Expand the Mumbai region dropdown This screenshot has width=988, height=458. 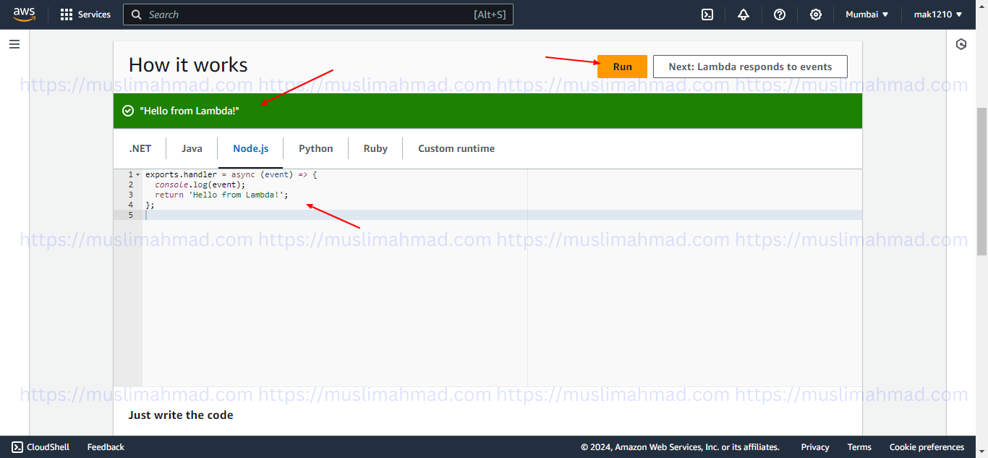[x=866, y=14]
